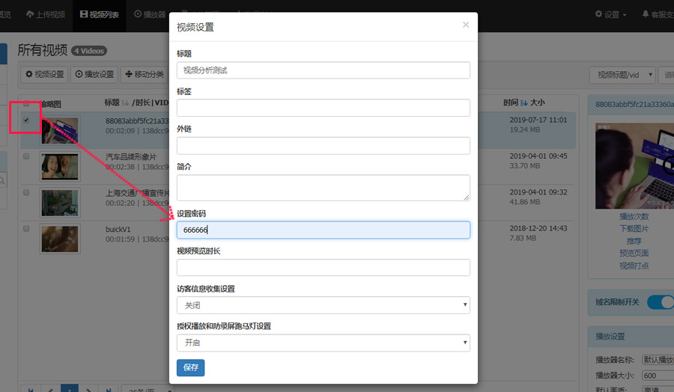This screenshot has width=674, height=392.
Task: Sort videos by 标题 column arrows
Action: pyautogui.click(x=125, y=102)
